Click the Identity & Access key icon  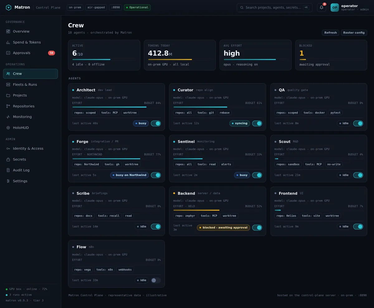8,149
